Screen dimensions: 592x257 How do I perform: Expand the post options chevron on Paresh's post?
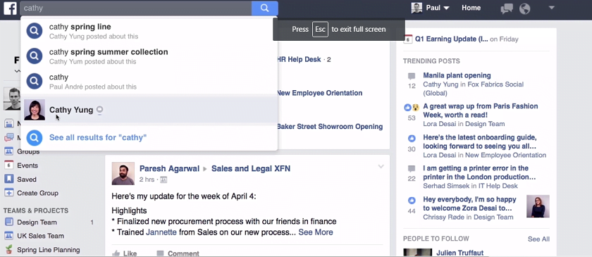(381, 166)
